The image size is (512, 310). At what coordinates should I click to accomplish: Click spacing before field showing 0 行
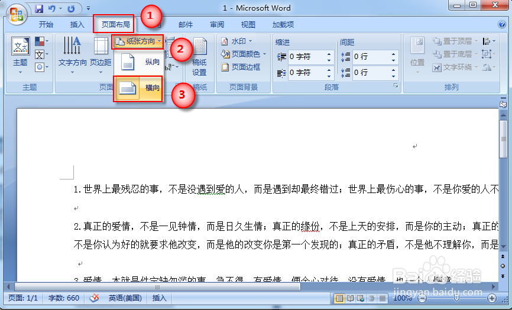(372, 57)
